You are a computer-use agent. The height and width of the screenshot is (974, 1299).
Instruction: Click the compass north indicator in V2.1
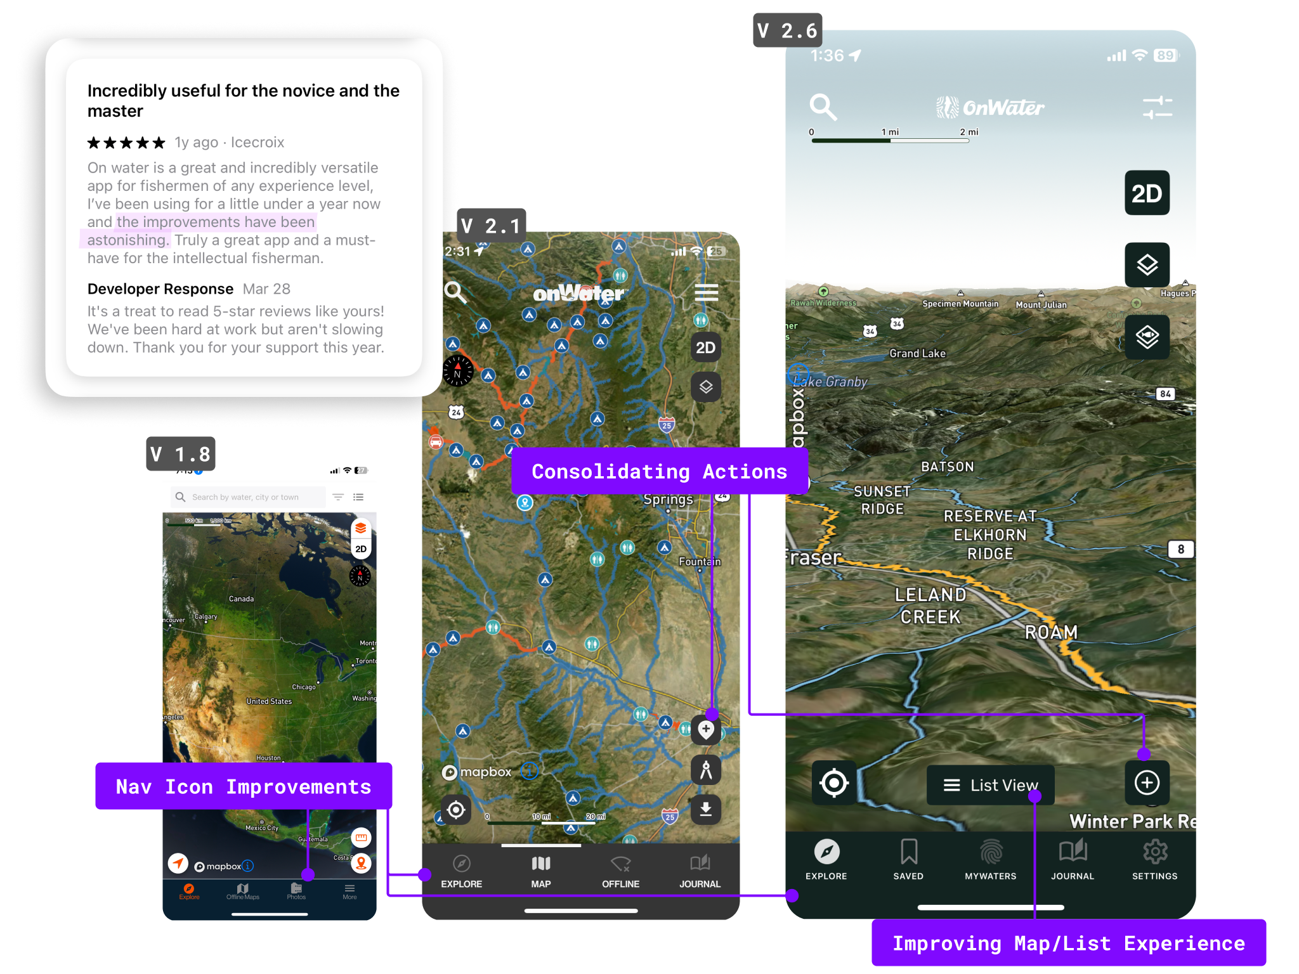(x=457, y=371)
